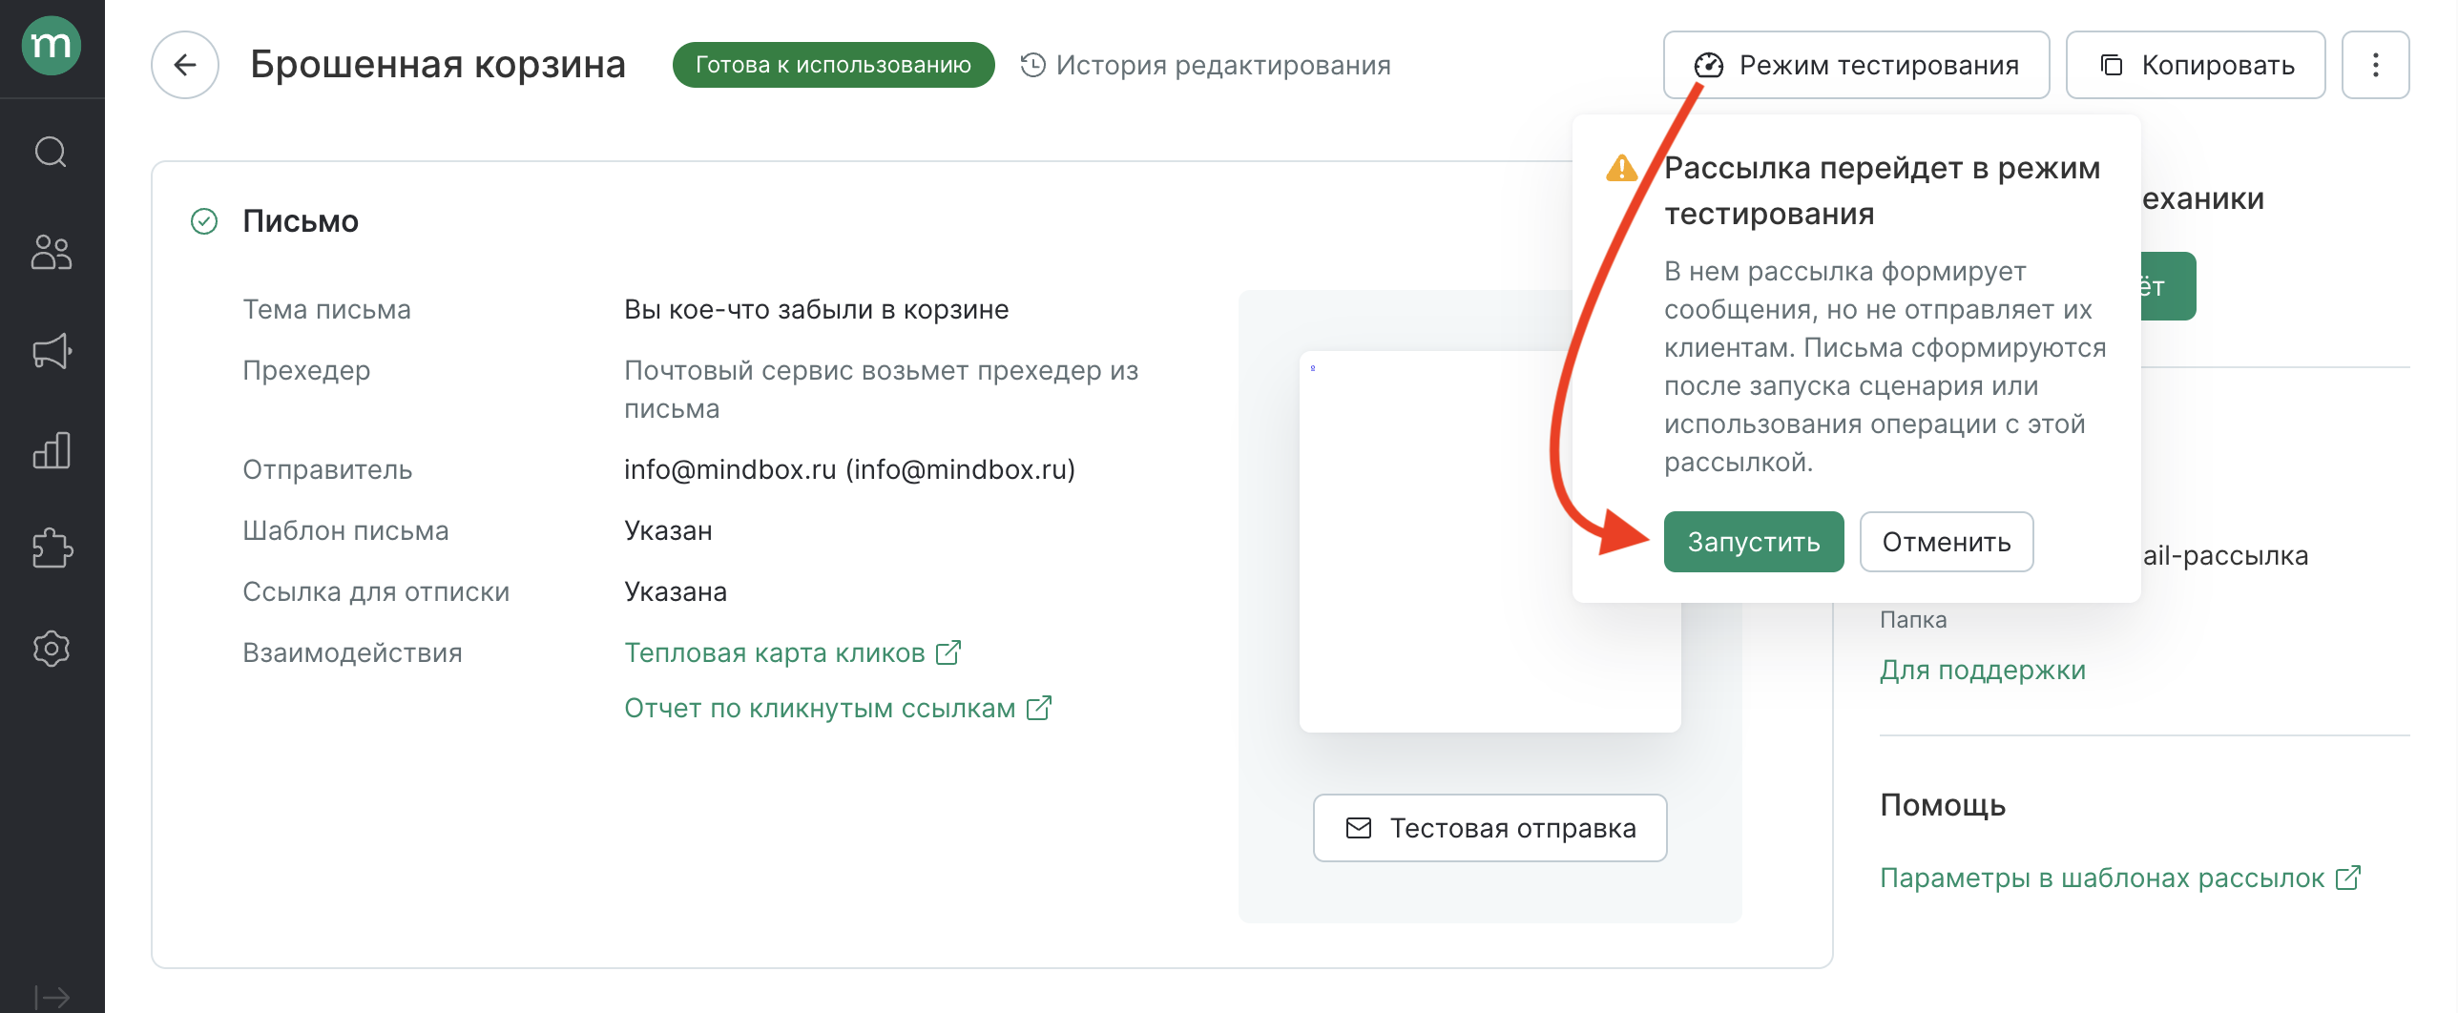Click the 'Копировать' button

(x=2196, y=65)
